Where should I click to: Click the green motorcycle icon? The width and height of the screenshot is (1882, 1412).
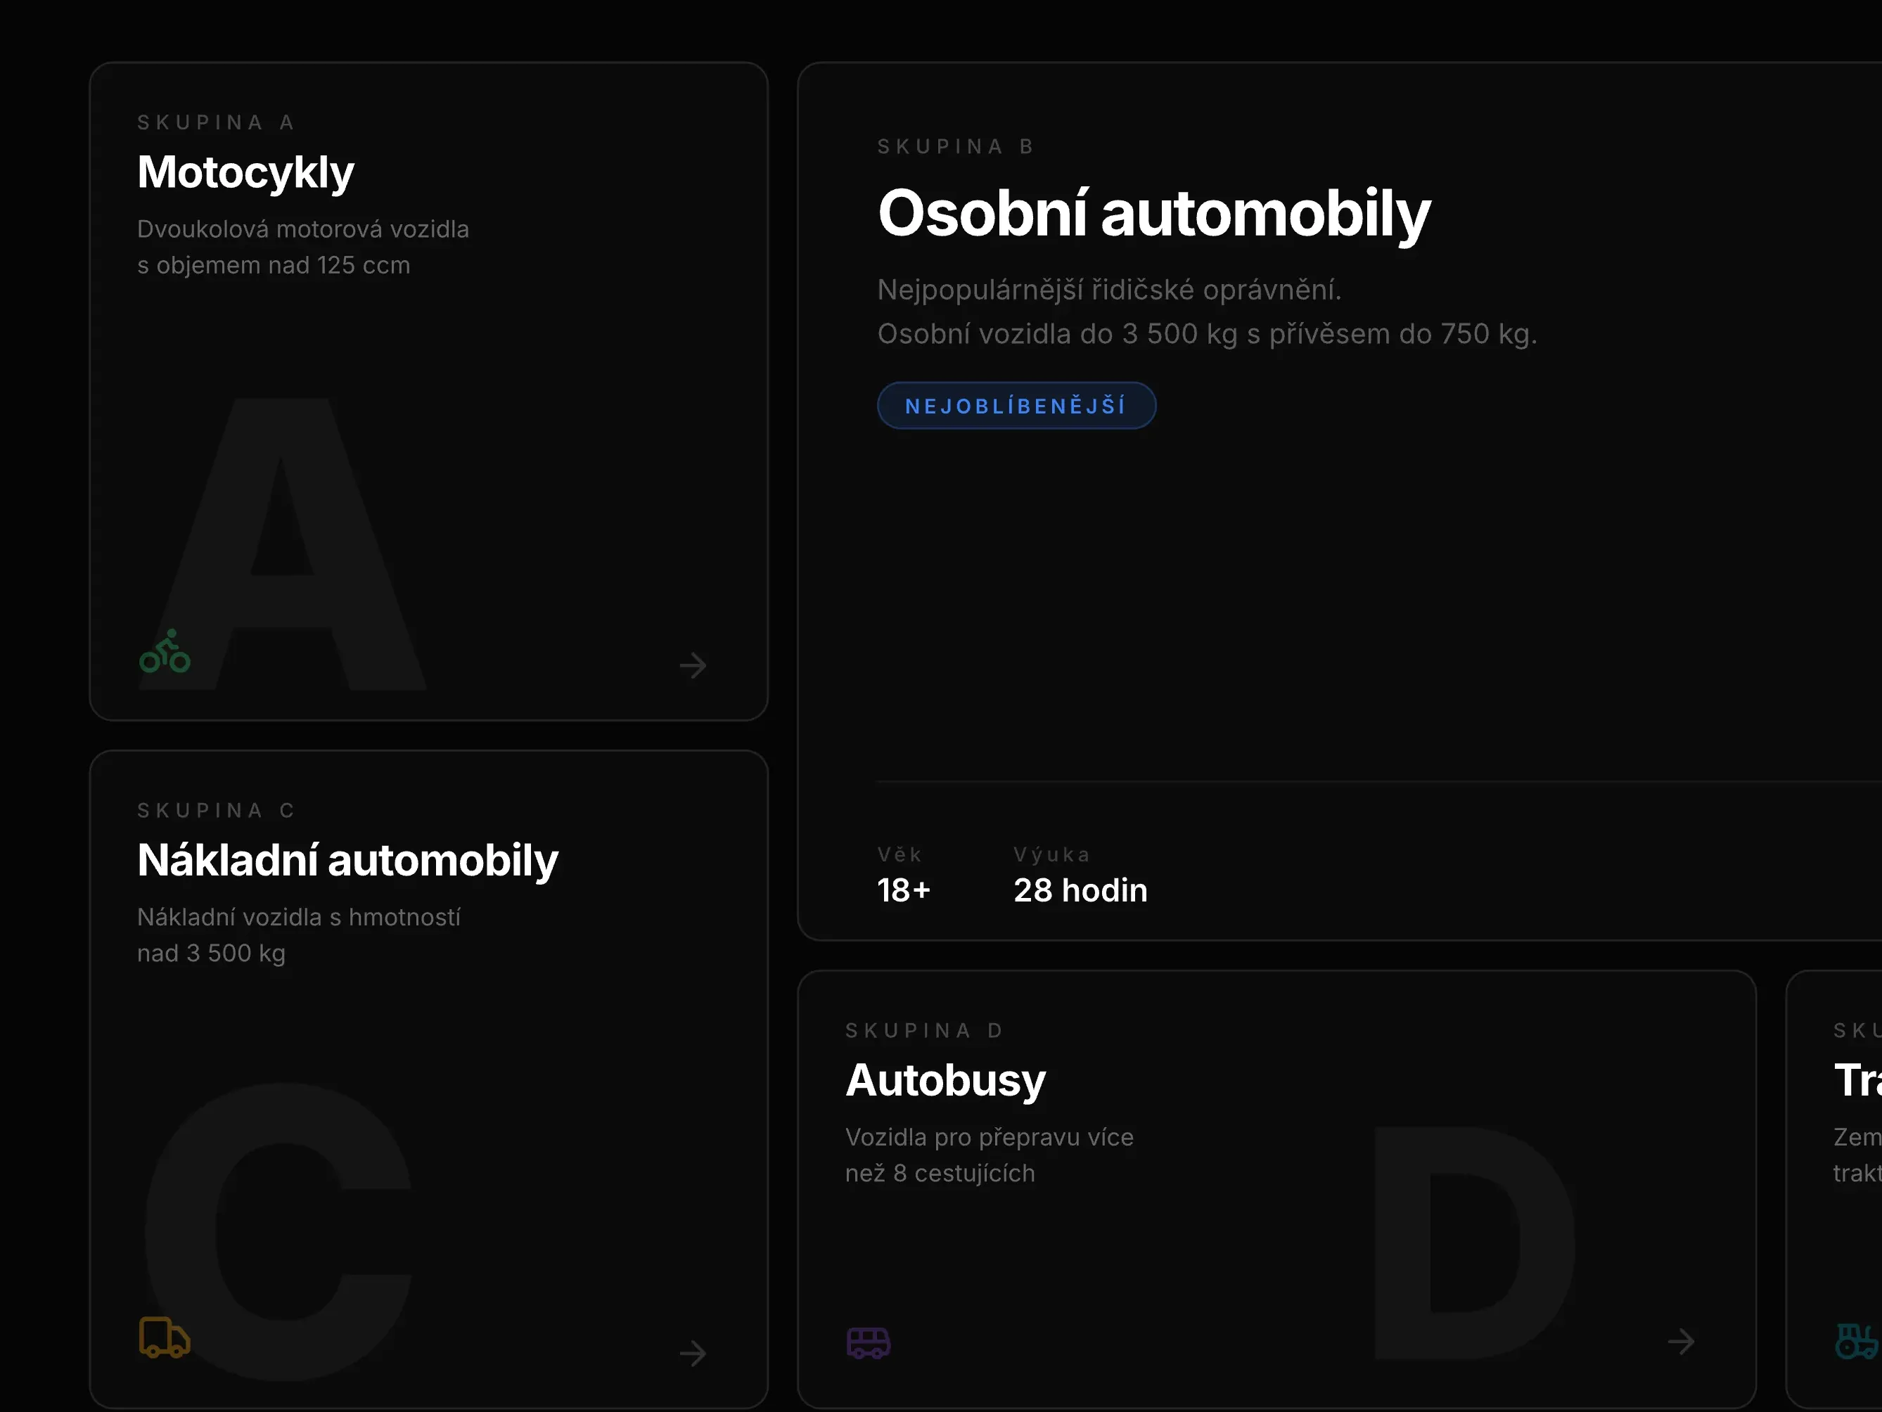164,652
